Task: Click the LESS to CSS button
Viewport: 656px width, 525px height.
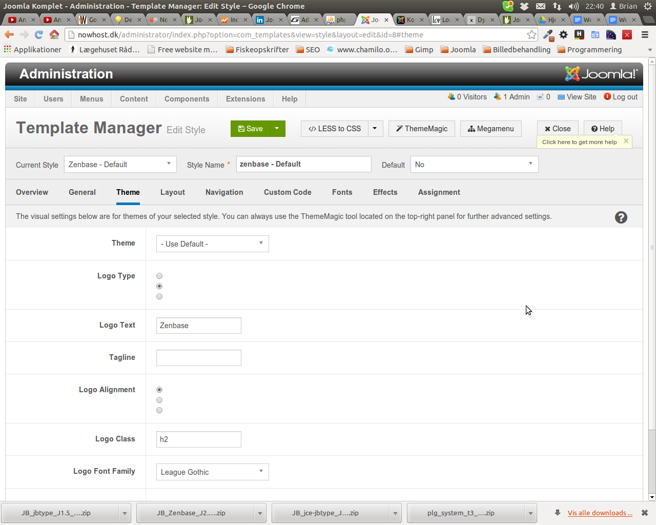Action: (x=335, y=129)
